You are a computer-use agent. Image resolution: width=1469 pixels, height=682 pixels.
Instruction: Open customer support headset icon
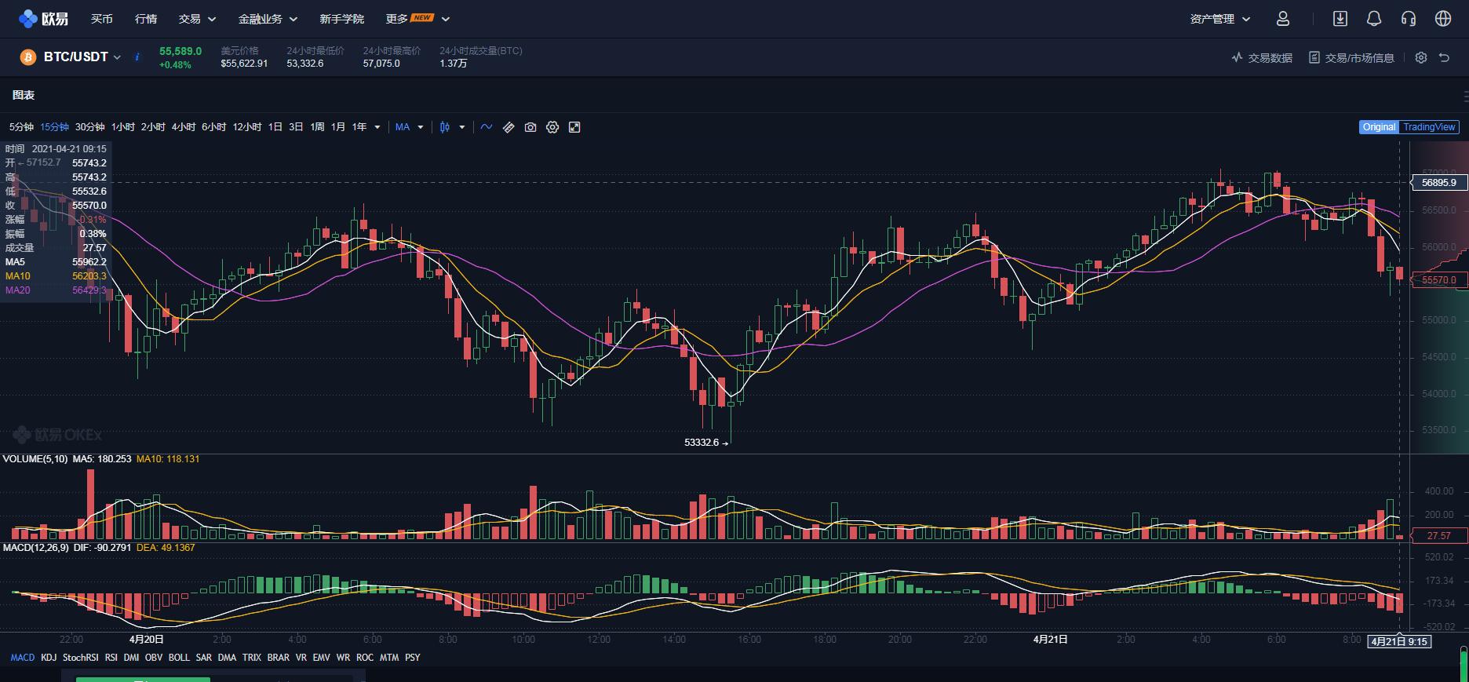[x=1409, y=19]
